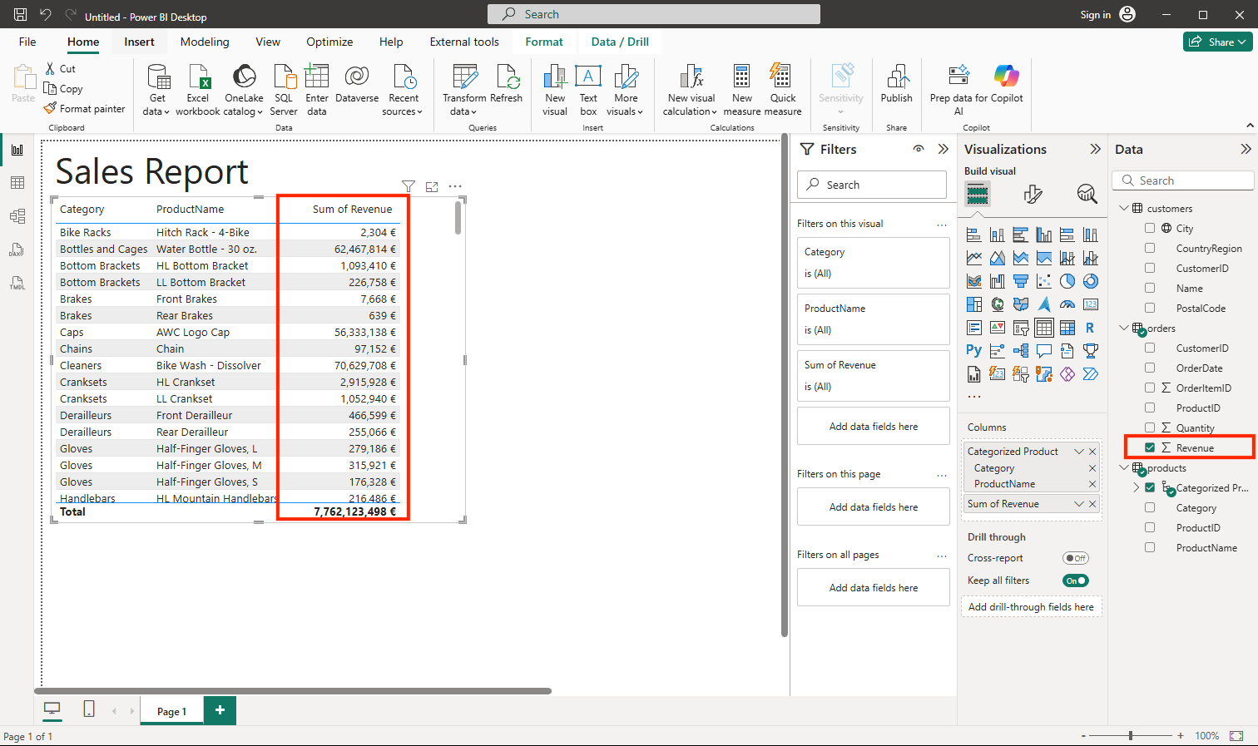
Task: Select the globe map visual
Action: pyautogui.click(x=998, y=304)
